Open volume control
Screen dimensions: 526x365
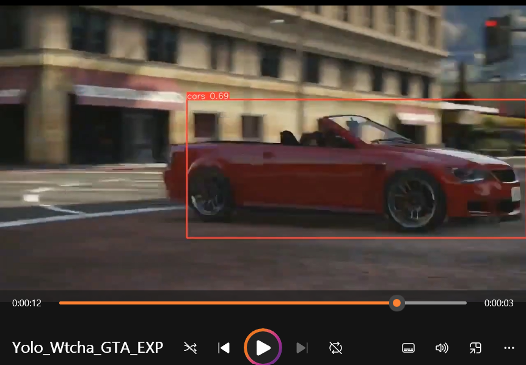[x=442, y=348]
